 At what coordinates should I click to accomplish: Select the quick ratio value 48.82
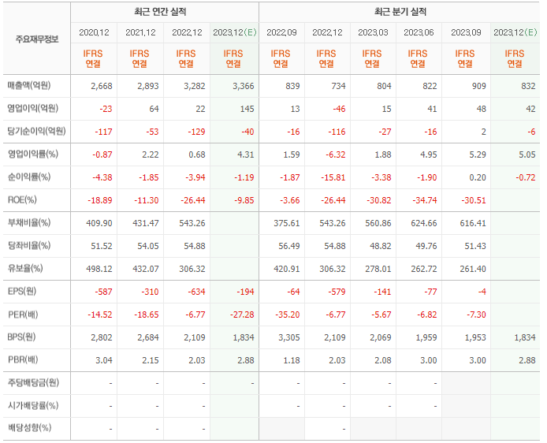(x=381, y=246)
